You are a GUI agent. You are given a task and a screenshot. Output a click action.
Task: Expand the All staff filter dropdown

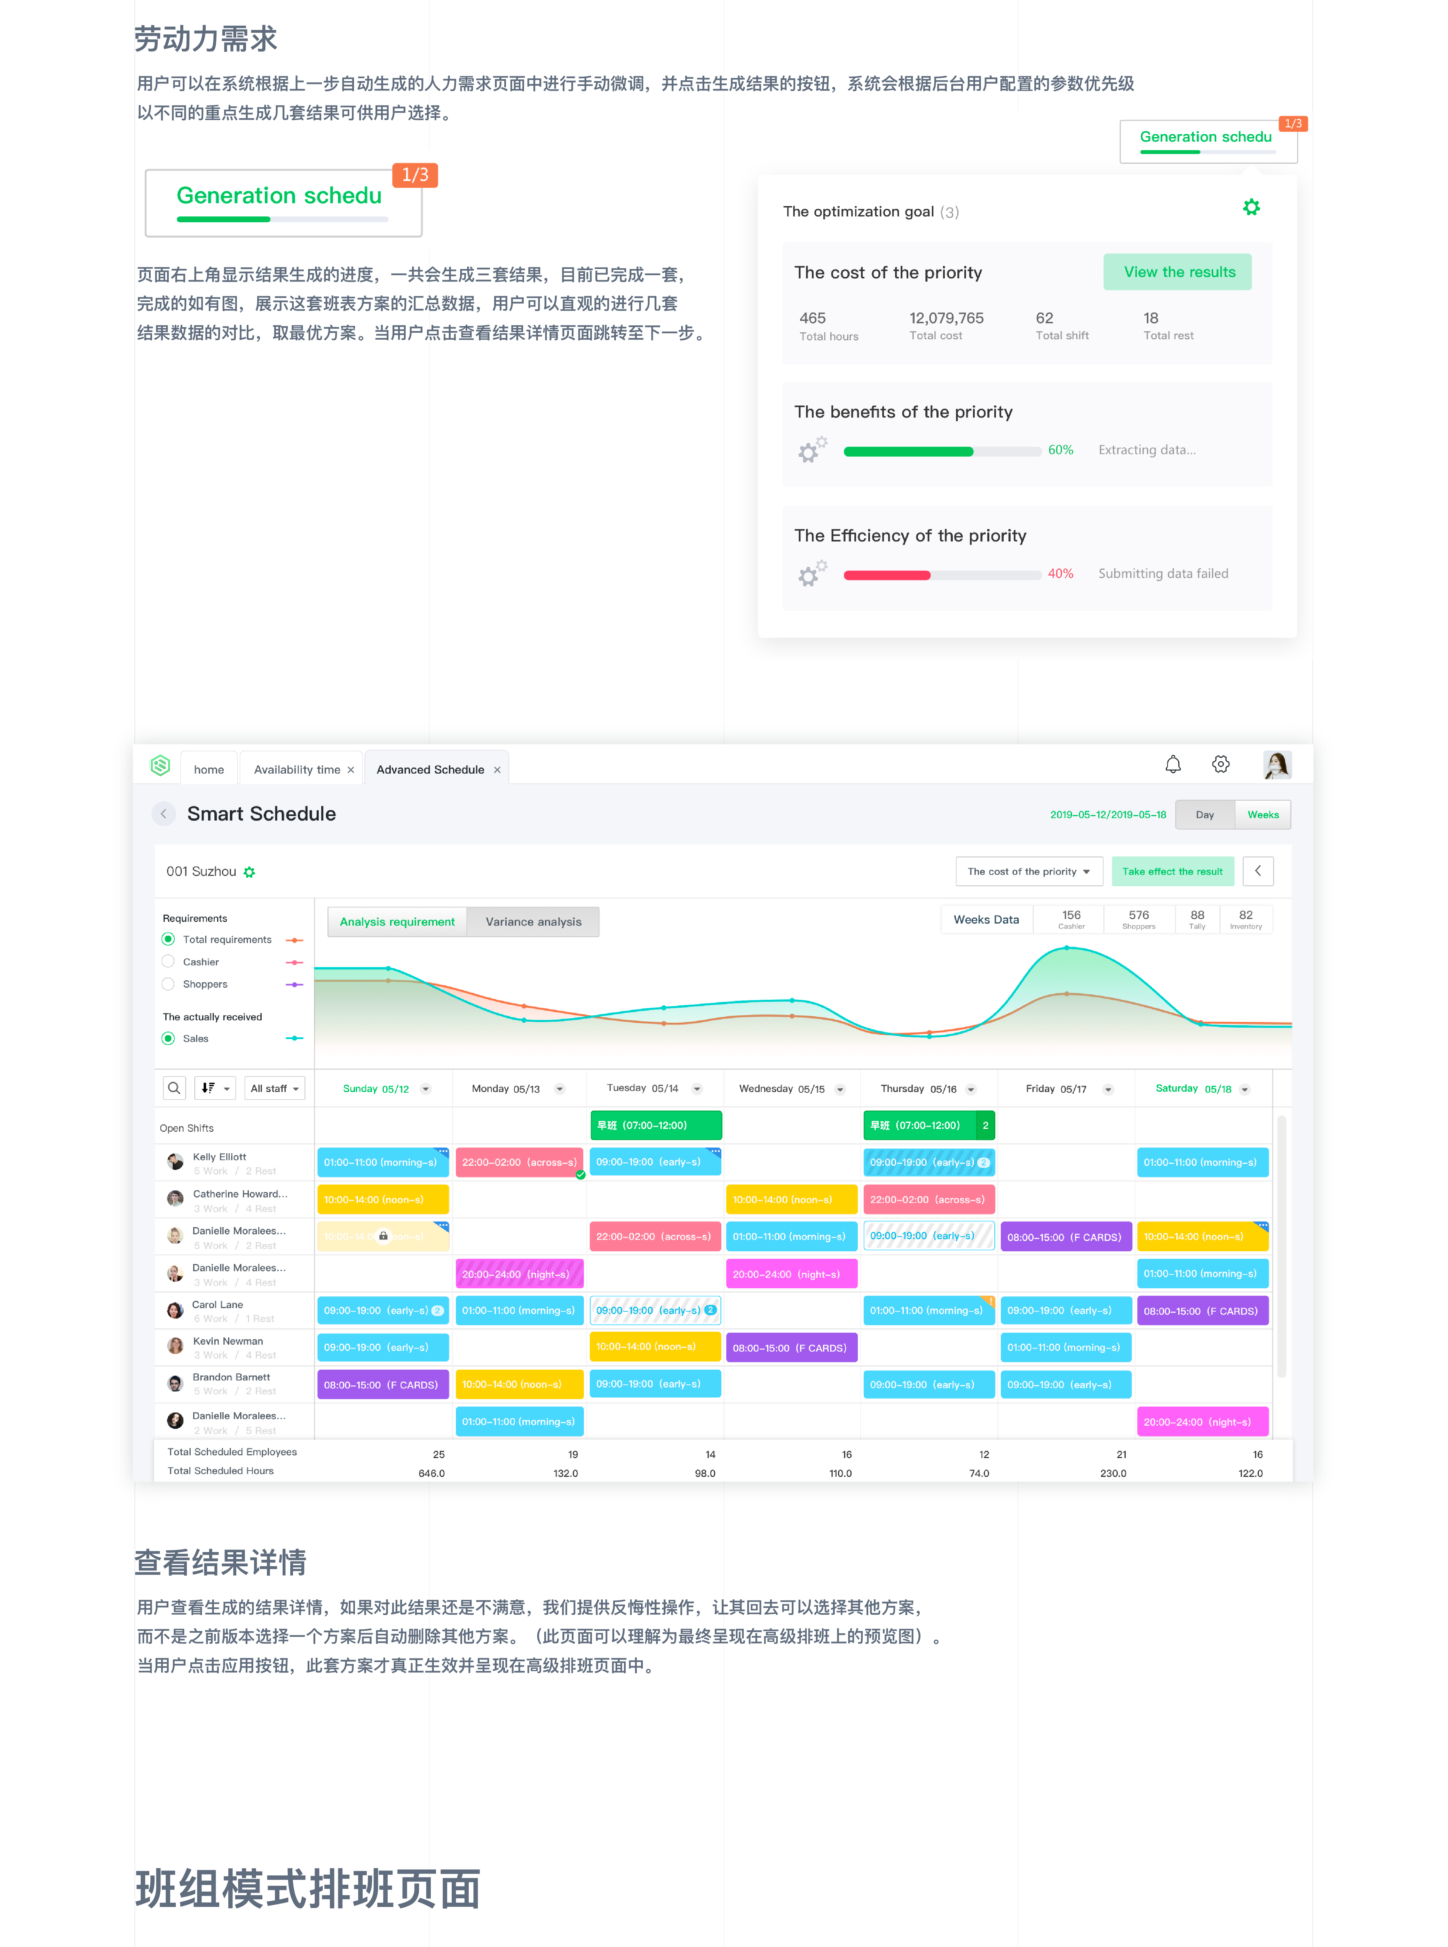click(x=274, y=1088)
